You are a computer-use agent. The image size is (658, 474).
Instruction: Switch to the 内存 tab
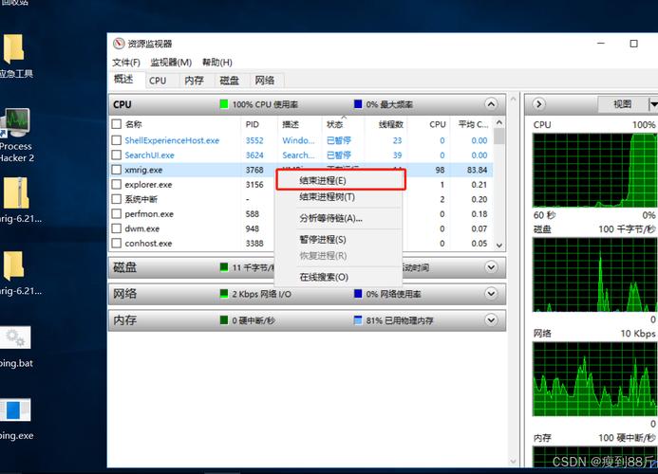point(194,81)
